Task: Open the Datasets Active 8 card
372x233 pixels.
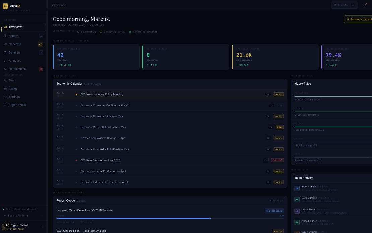Action: tap(186, 57)
